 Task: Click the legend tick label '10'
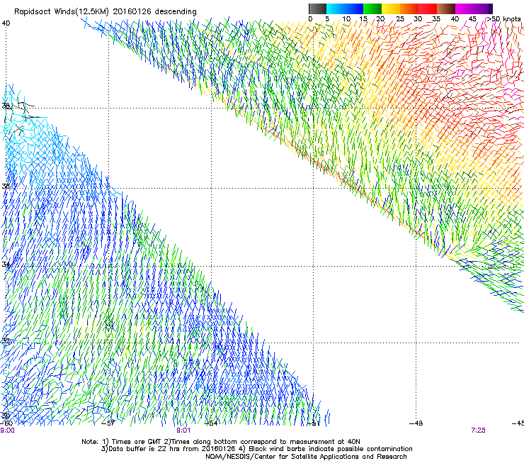(346, 19)
